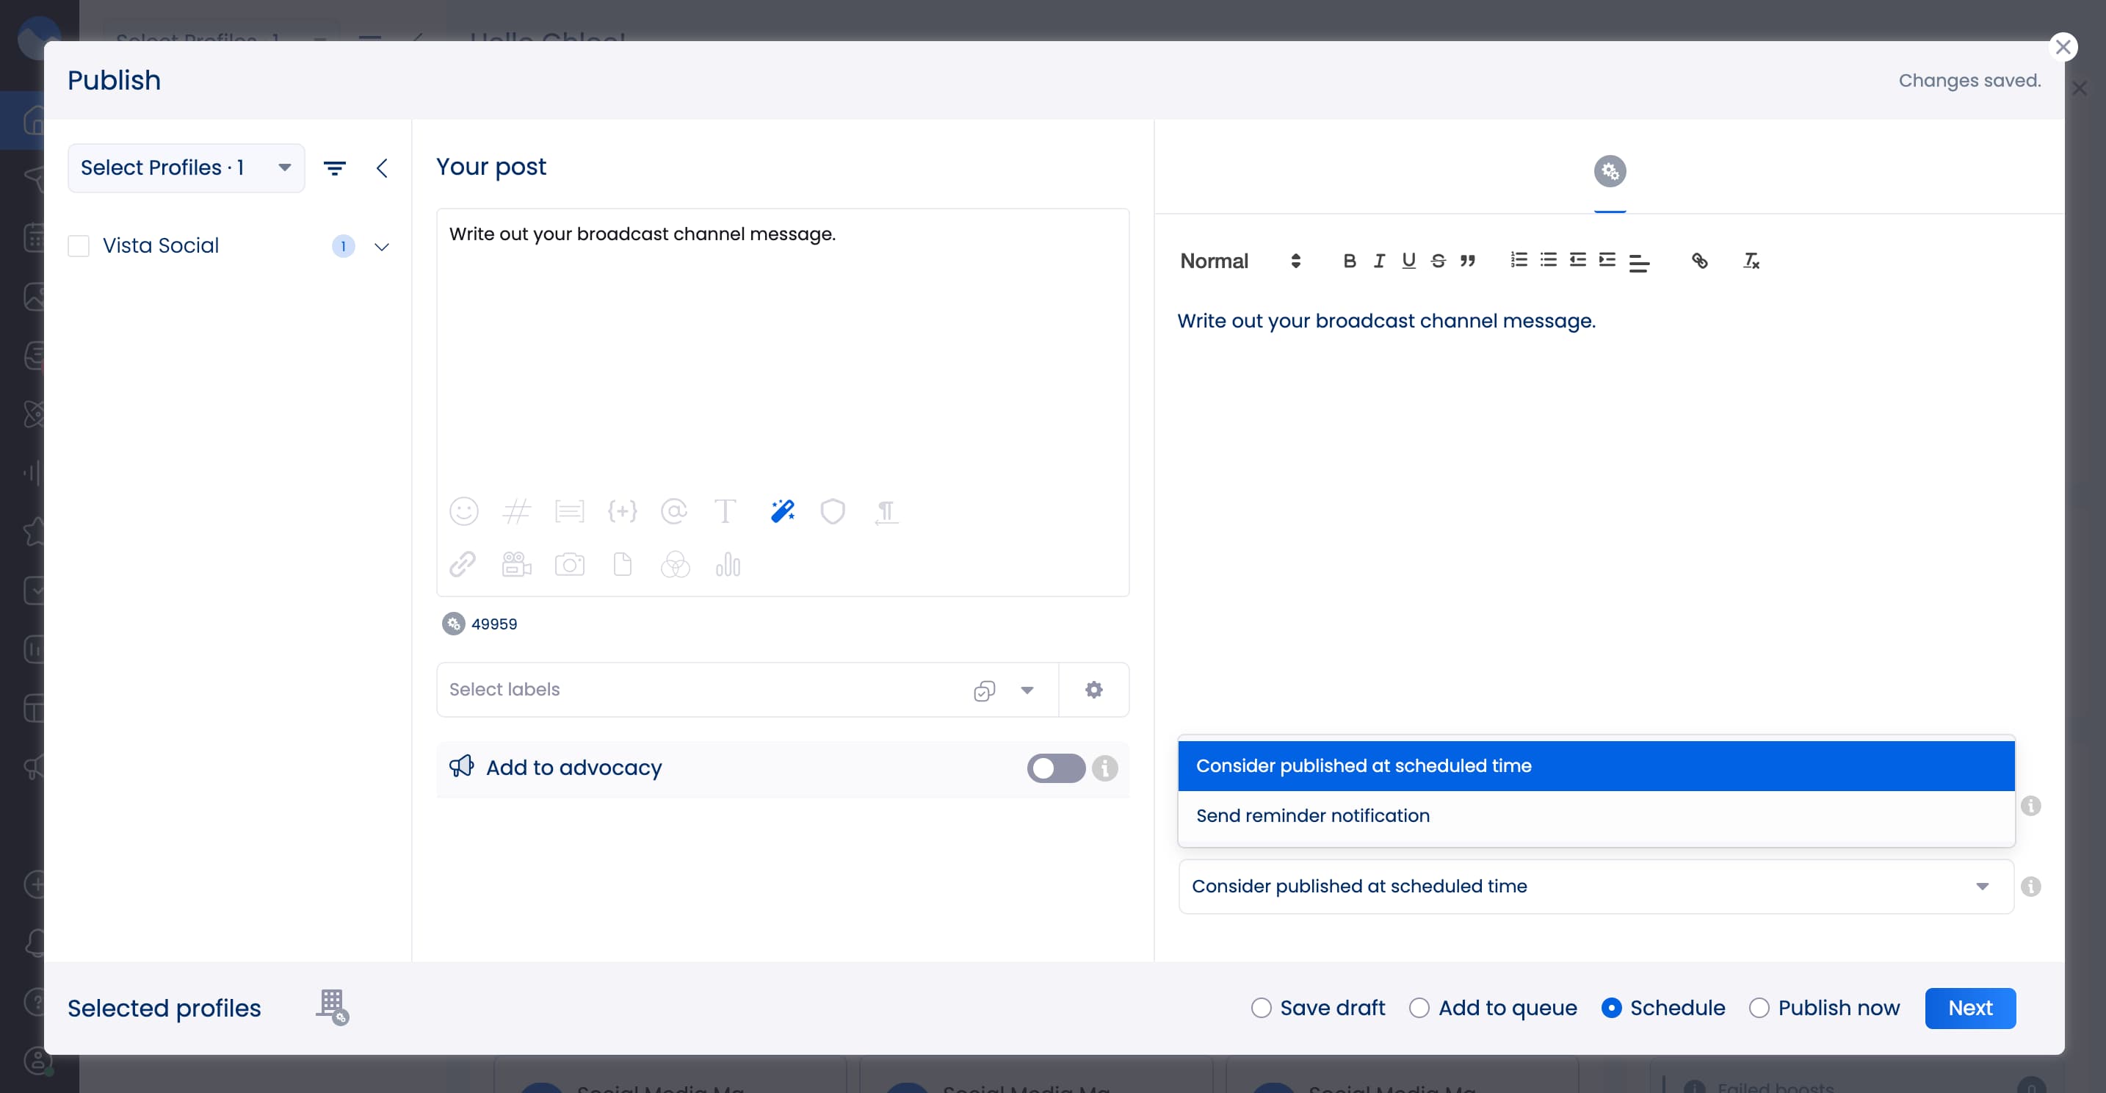Toggle the Add to advocacy switch
2106x1093 pixels.
[x=1055, y=768]
